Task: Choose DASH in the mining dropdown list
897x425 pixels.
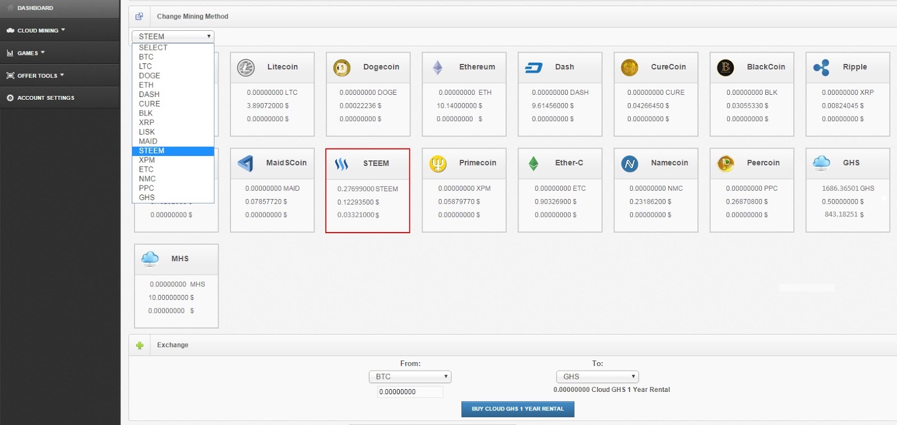Action: [x=173, y=94]
